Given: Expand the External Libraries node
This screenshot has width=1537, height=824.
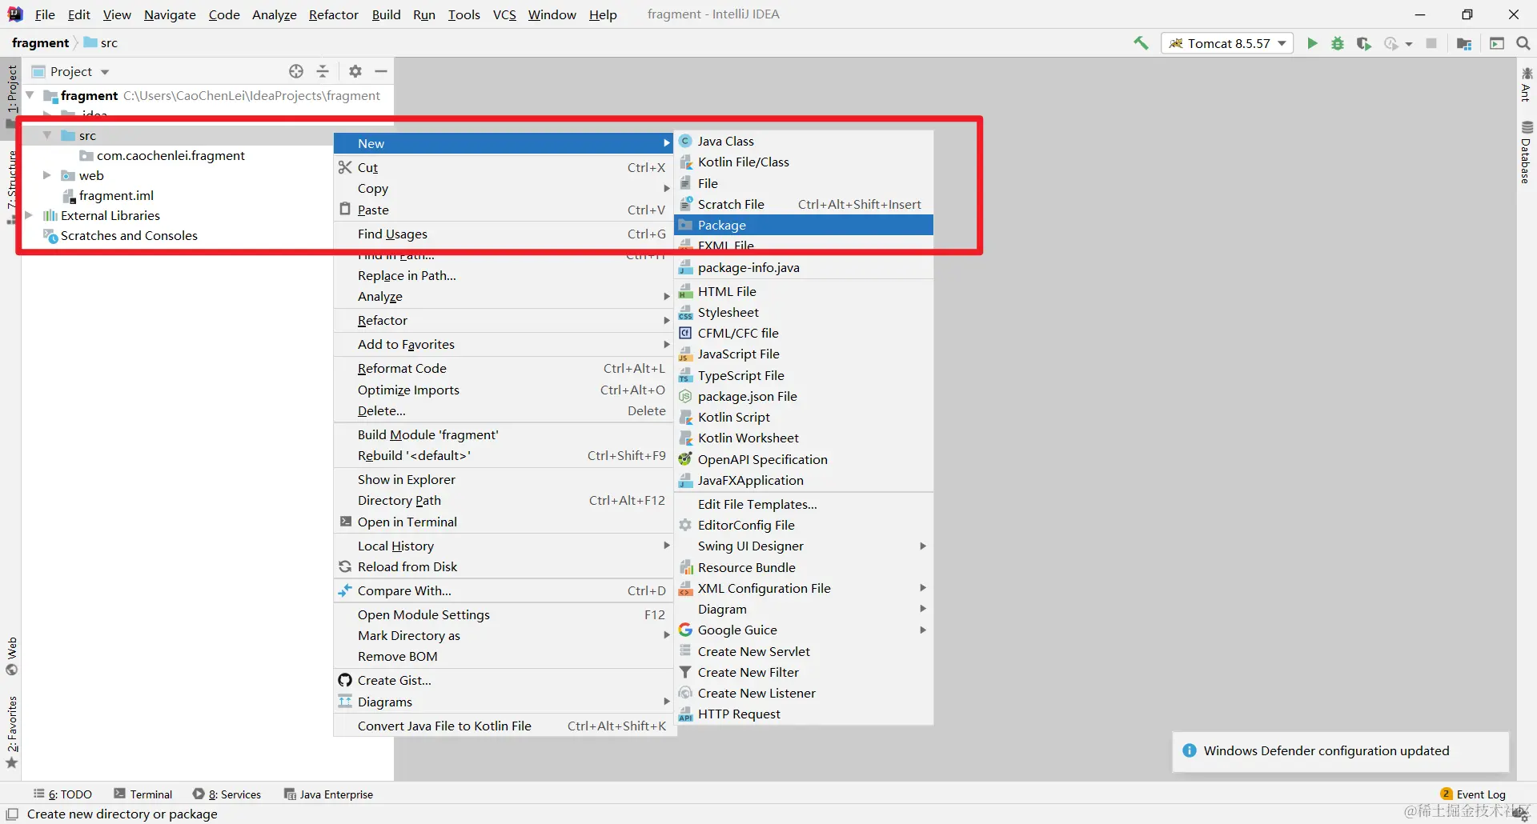Looking at the screenshot, I should tap(30, 215).
